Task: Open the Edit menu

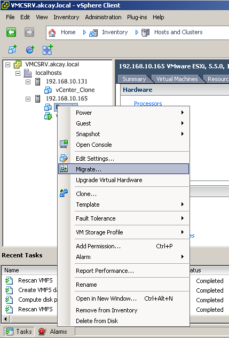Action: tap(25, 17)
